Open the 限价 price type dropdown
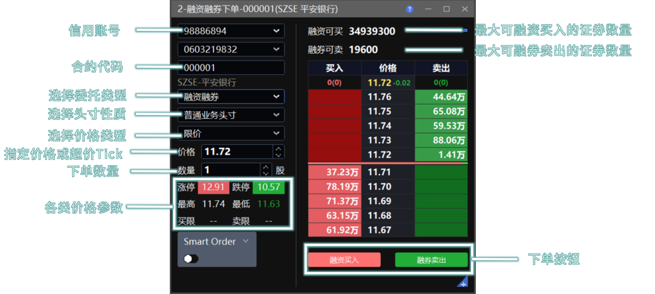 [x=276, y=133]
